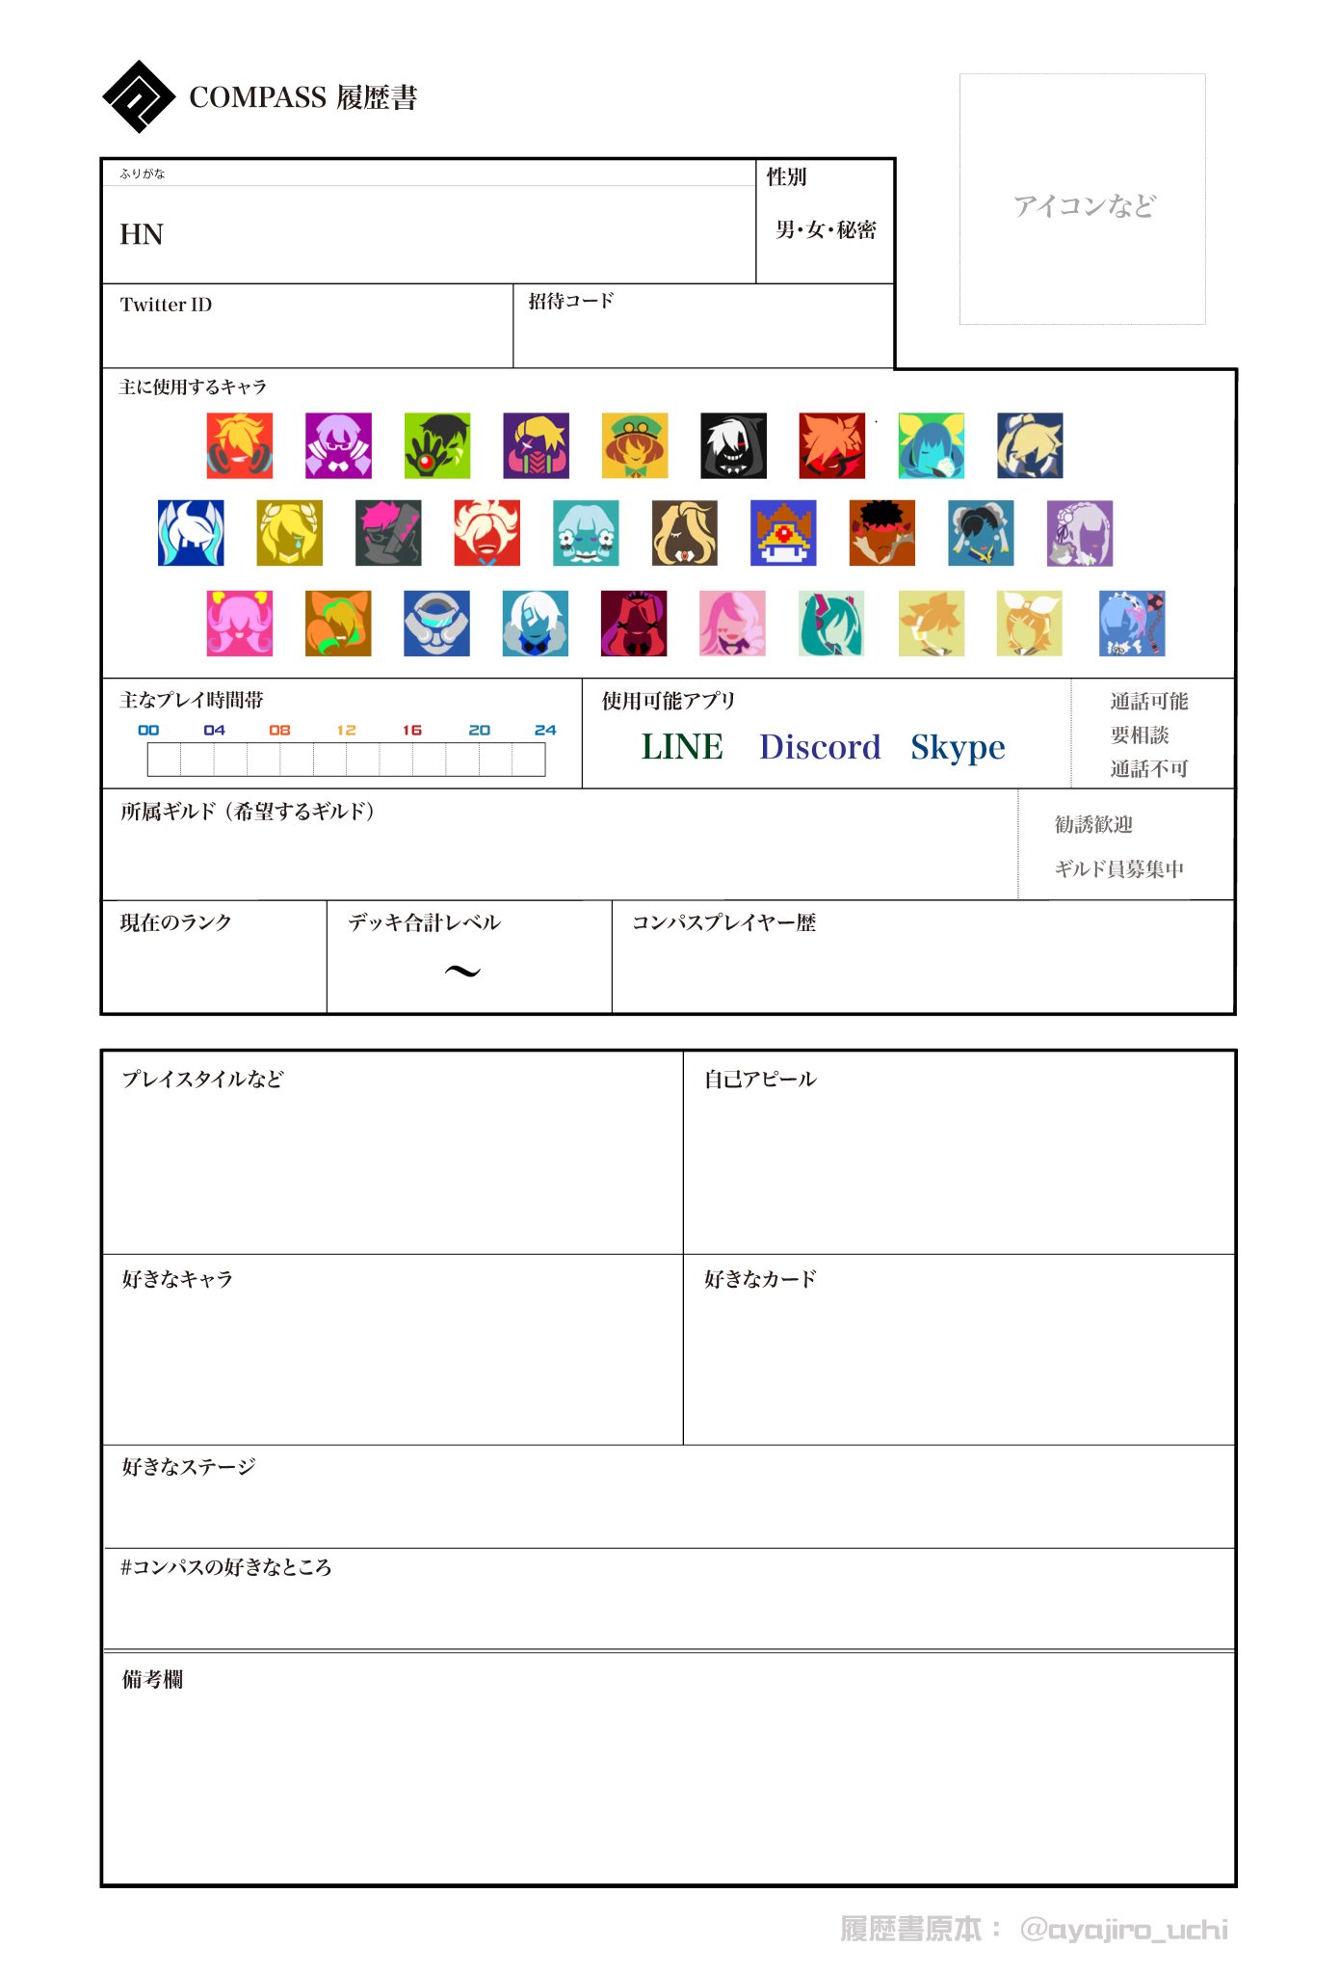1340x1974 pixels.
Task: Click the プレイスタイルなど box
Action: (392, 1153)
